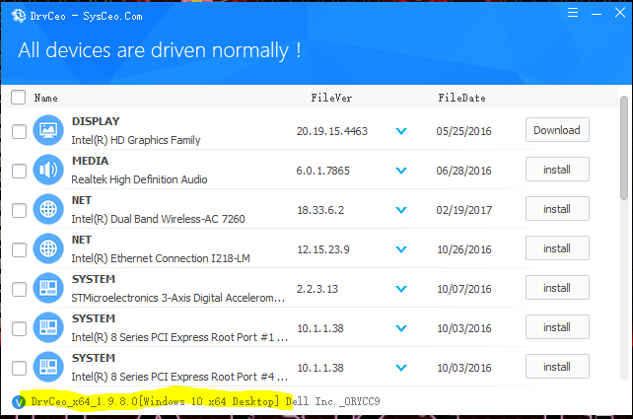Check the PCI Express Root Port #4 checkbox

click(x=19, y=368)
